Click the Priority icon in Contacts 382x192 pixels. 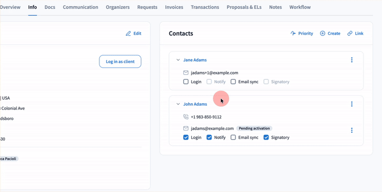coord(293,34)
